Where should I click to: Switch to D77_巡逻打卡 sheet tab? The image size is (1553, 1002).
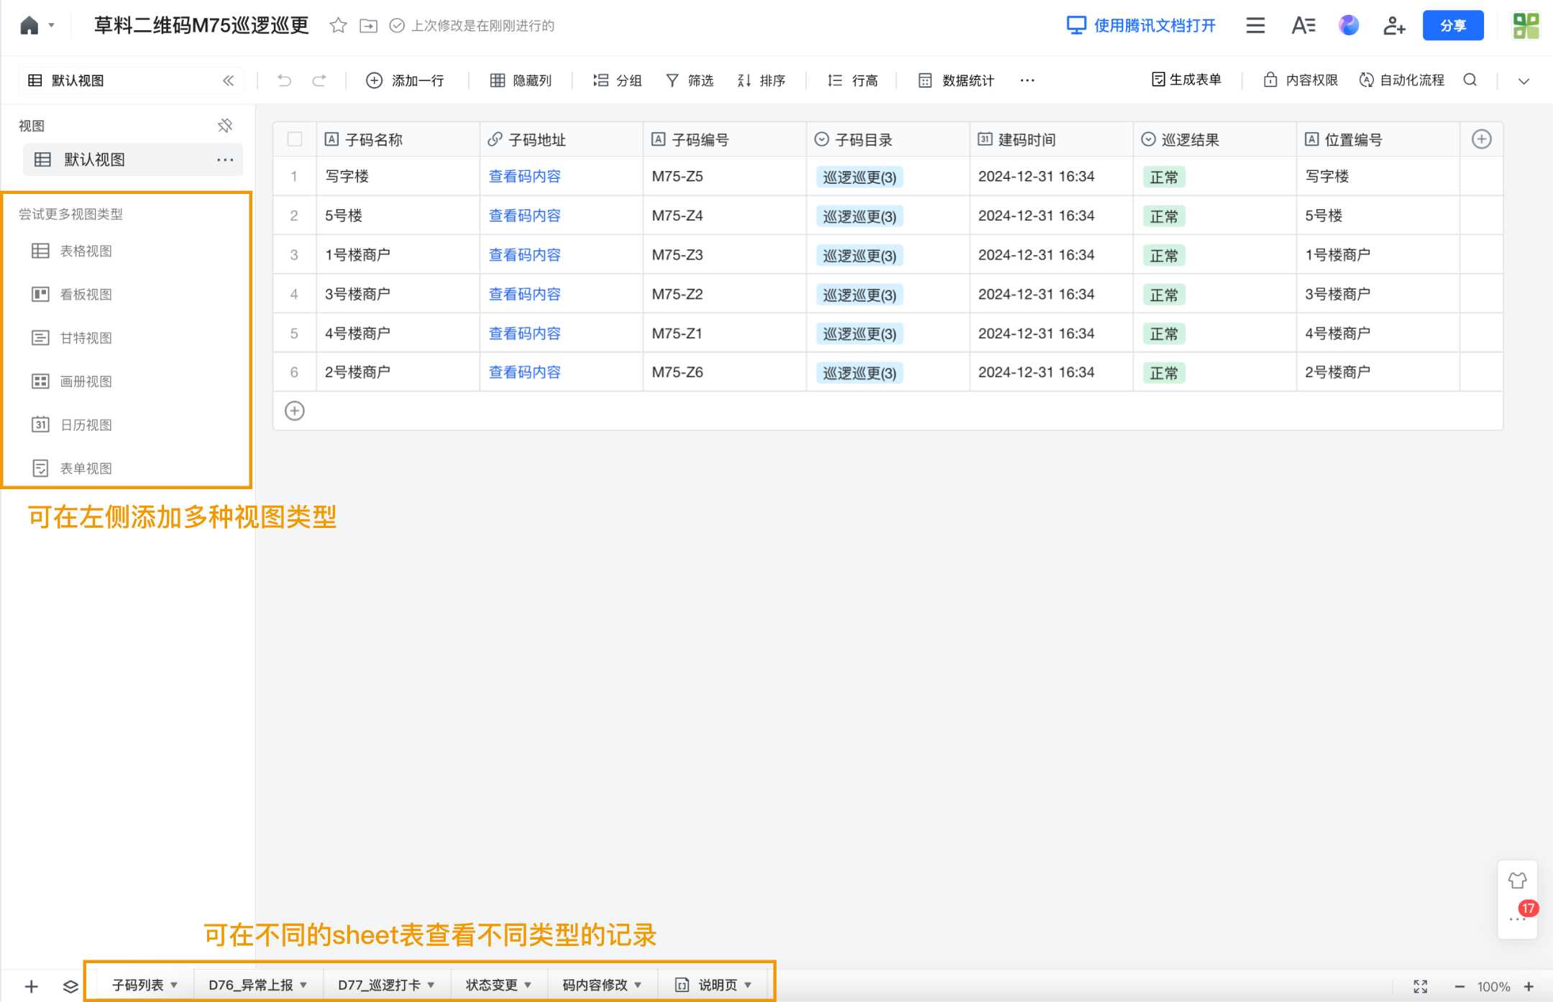point(379,985)
